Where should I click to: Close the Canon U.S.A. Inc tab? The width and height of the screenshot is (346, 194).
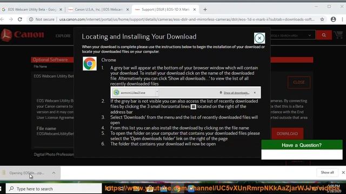tap(128, 10)
